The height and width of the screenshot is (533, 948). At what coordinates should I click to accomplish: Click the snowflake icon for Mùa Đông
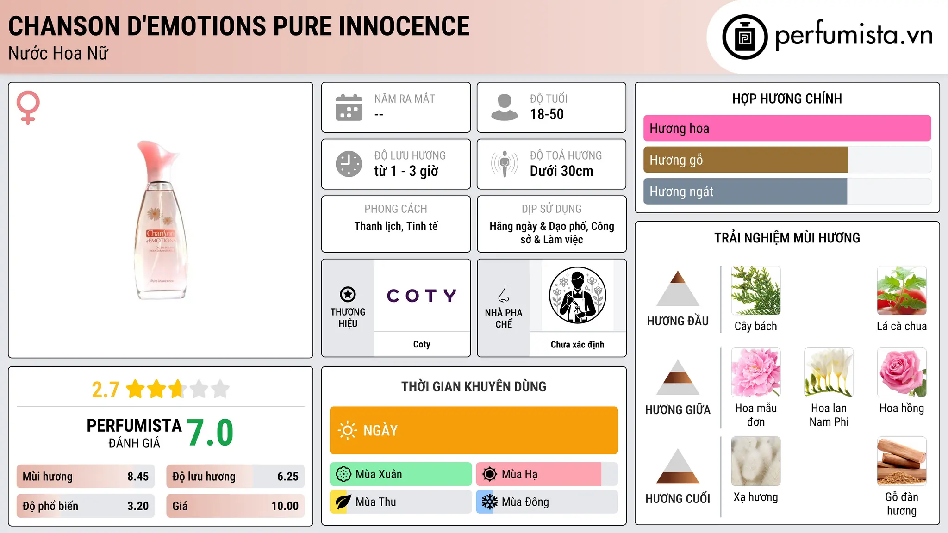coord(489,502)
